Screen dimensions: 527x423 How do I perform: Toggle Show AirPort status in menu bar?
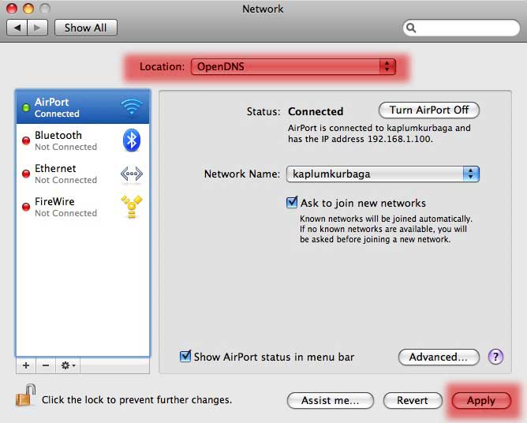(x=185, y=357)
